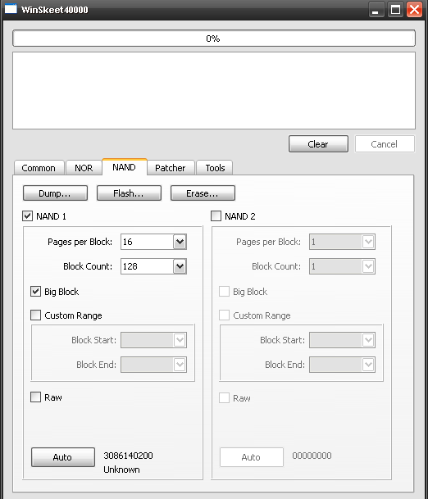Expand the NAND 1 Block Count dropdown
The image size is (428, 499).
tap(180, 266)
